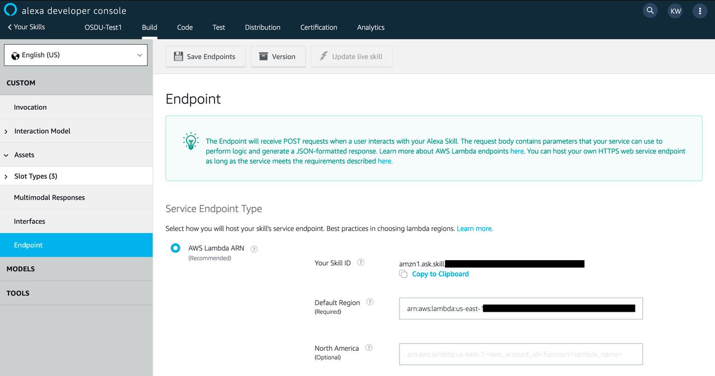Click the lightning bolt Update icon

pyautogui.click(x=323, y=57)
